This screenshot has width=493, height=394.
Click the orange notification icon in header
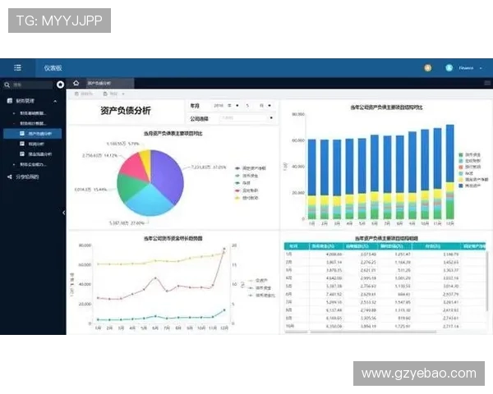427,67
